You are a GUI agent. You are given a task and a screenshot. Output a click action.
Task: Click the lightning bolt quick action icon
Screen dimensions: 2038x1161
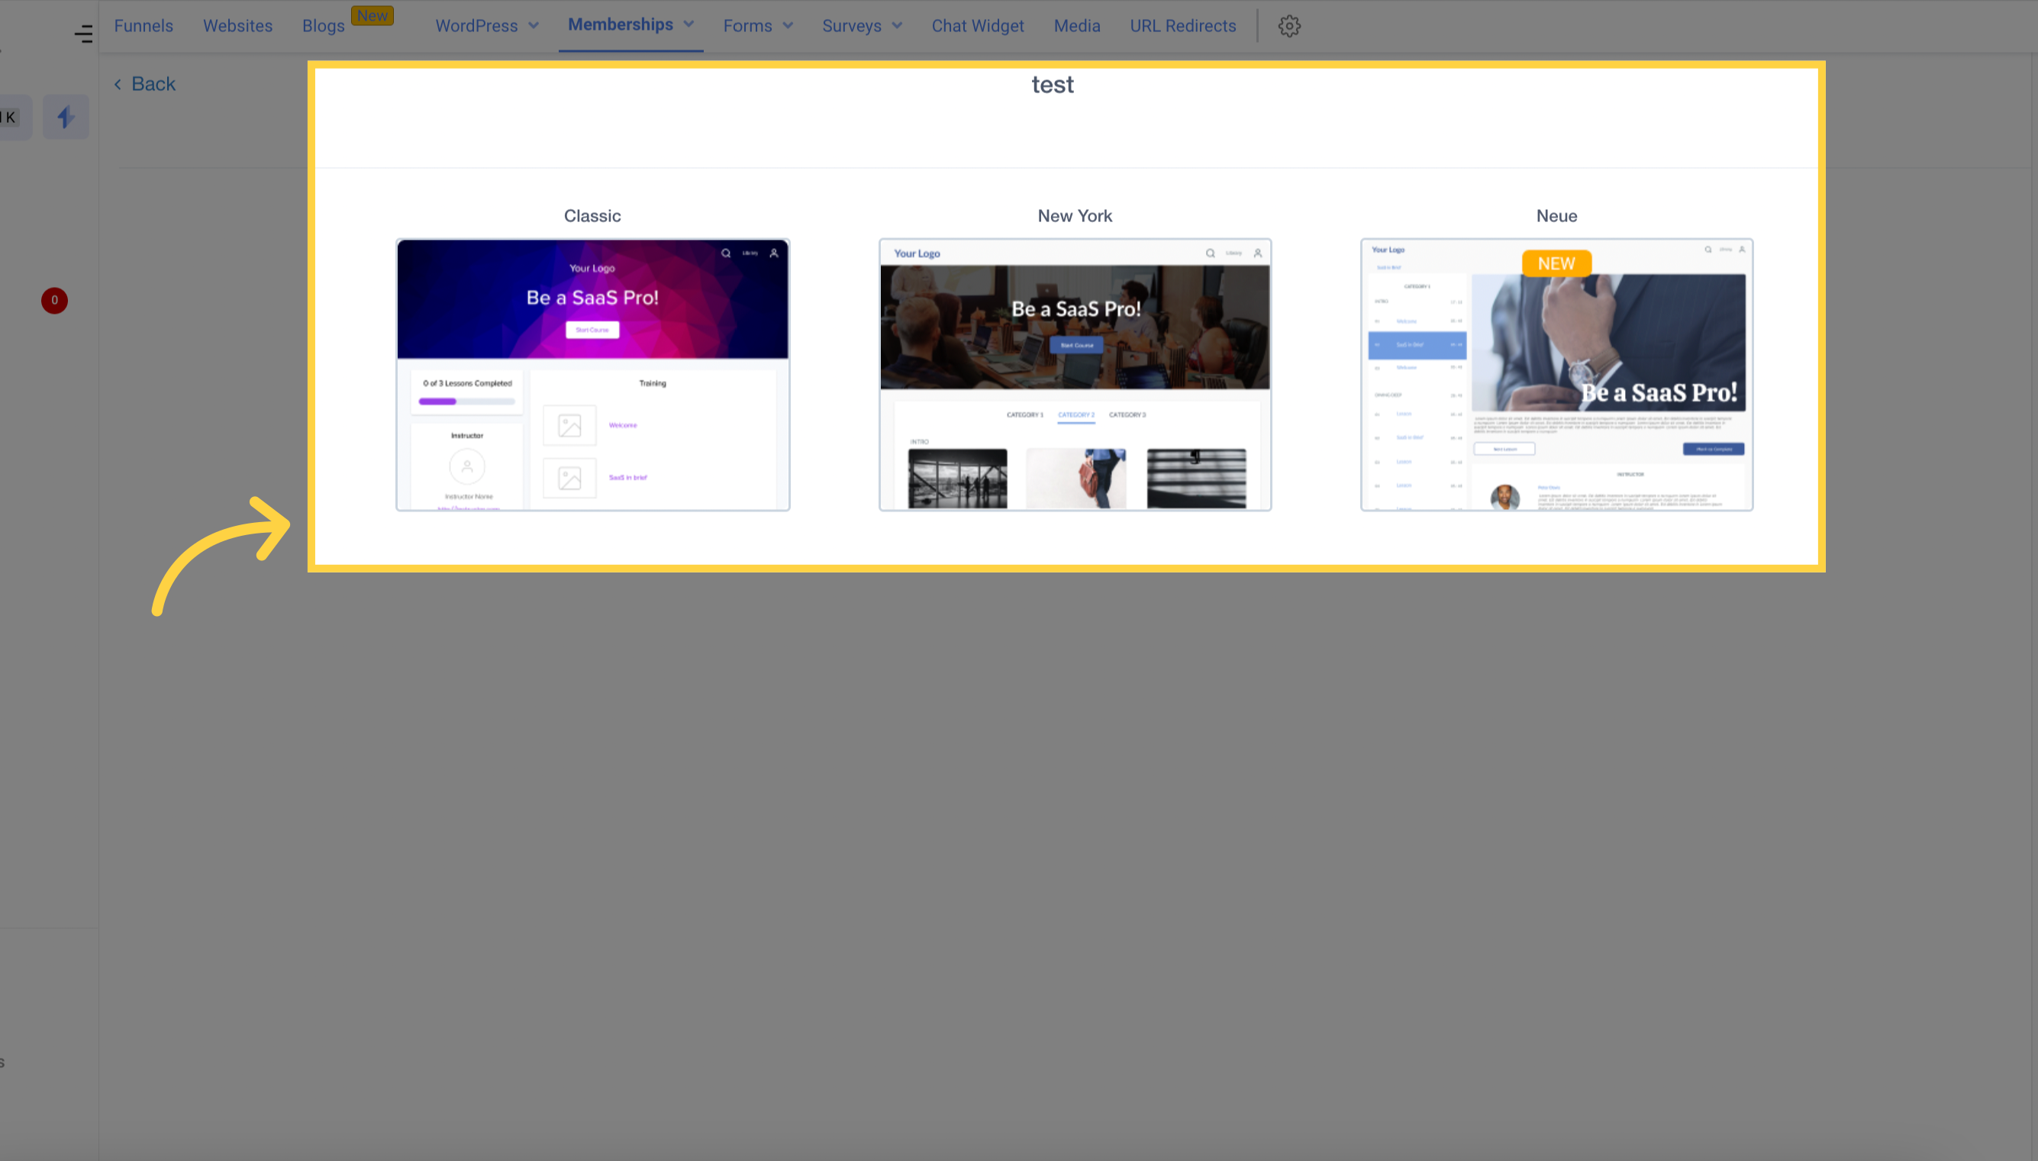click(x=66, y=118)
